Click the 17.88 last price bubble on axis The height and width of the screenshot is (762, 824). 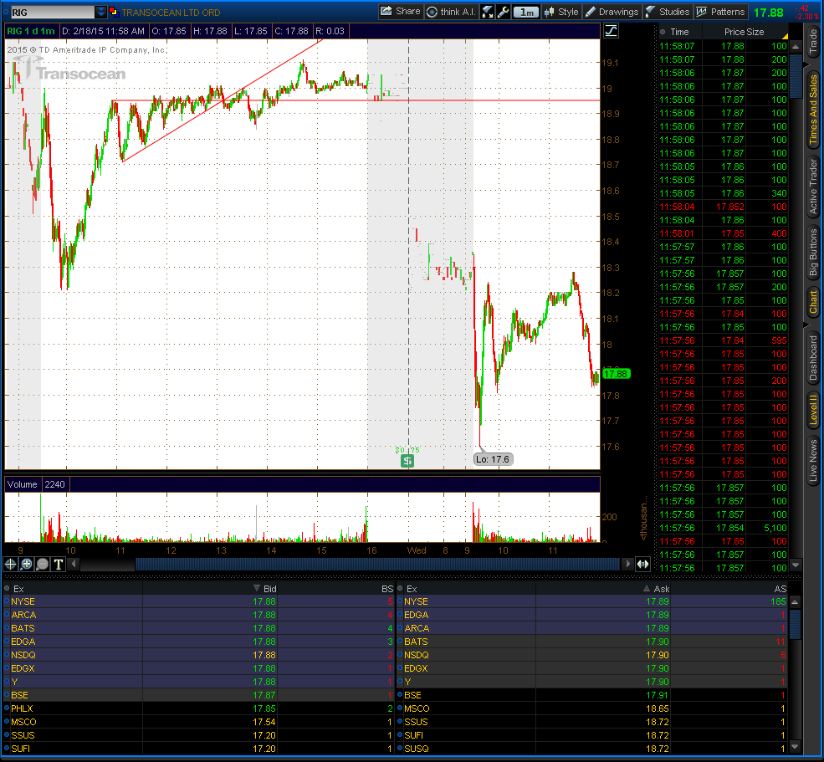tap(616, 374)
